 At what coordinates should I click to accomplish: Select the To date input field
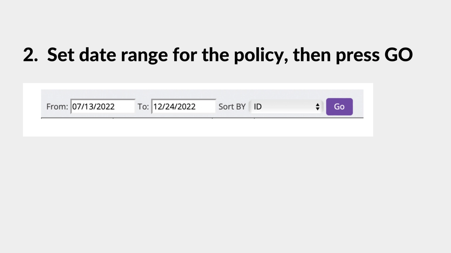[x=184, y=106]
